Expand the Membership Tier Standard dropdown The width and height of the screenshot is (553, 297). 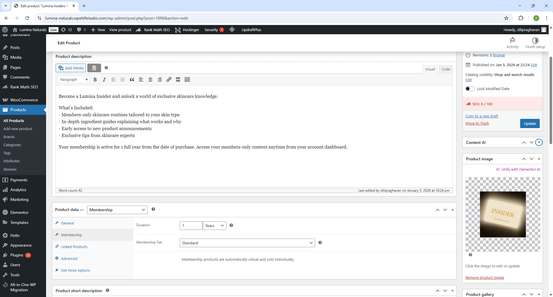coord(247,243)
